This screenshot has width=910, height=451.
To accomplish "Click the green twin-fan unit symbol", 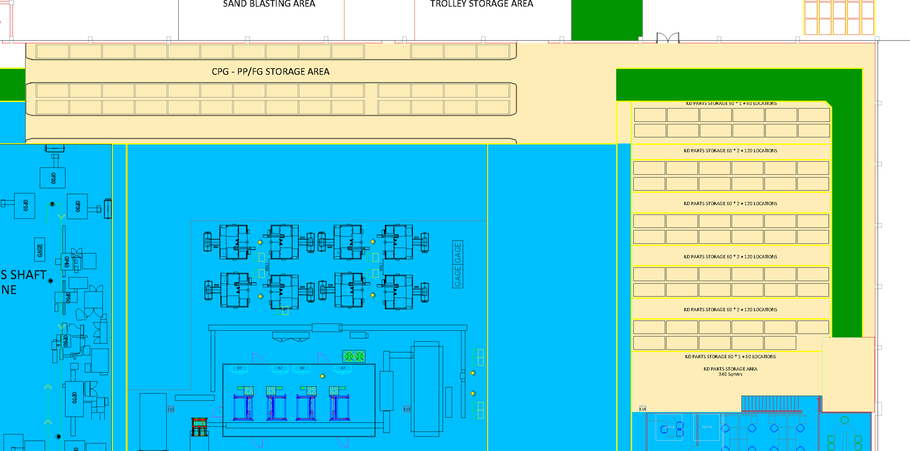I will tap(354, 356).
